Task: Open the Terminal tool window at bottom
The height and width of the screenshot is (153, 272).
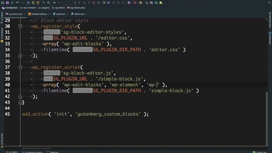Action: click(52, 152)
